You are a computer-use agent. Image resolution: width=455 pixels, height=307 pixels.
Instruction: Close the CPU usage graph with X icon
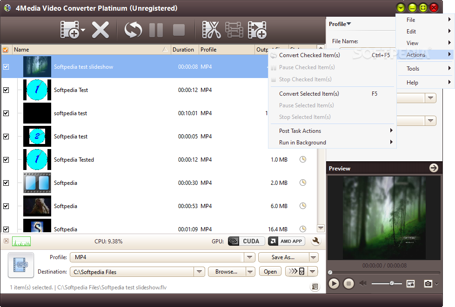click(x=6, y=241)
